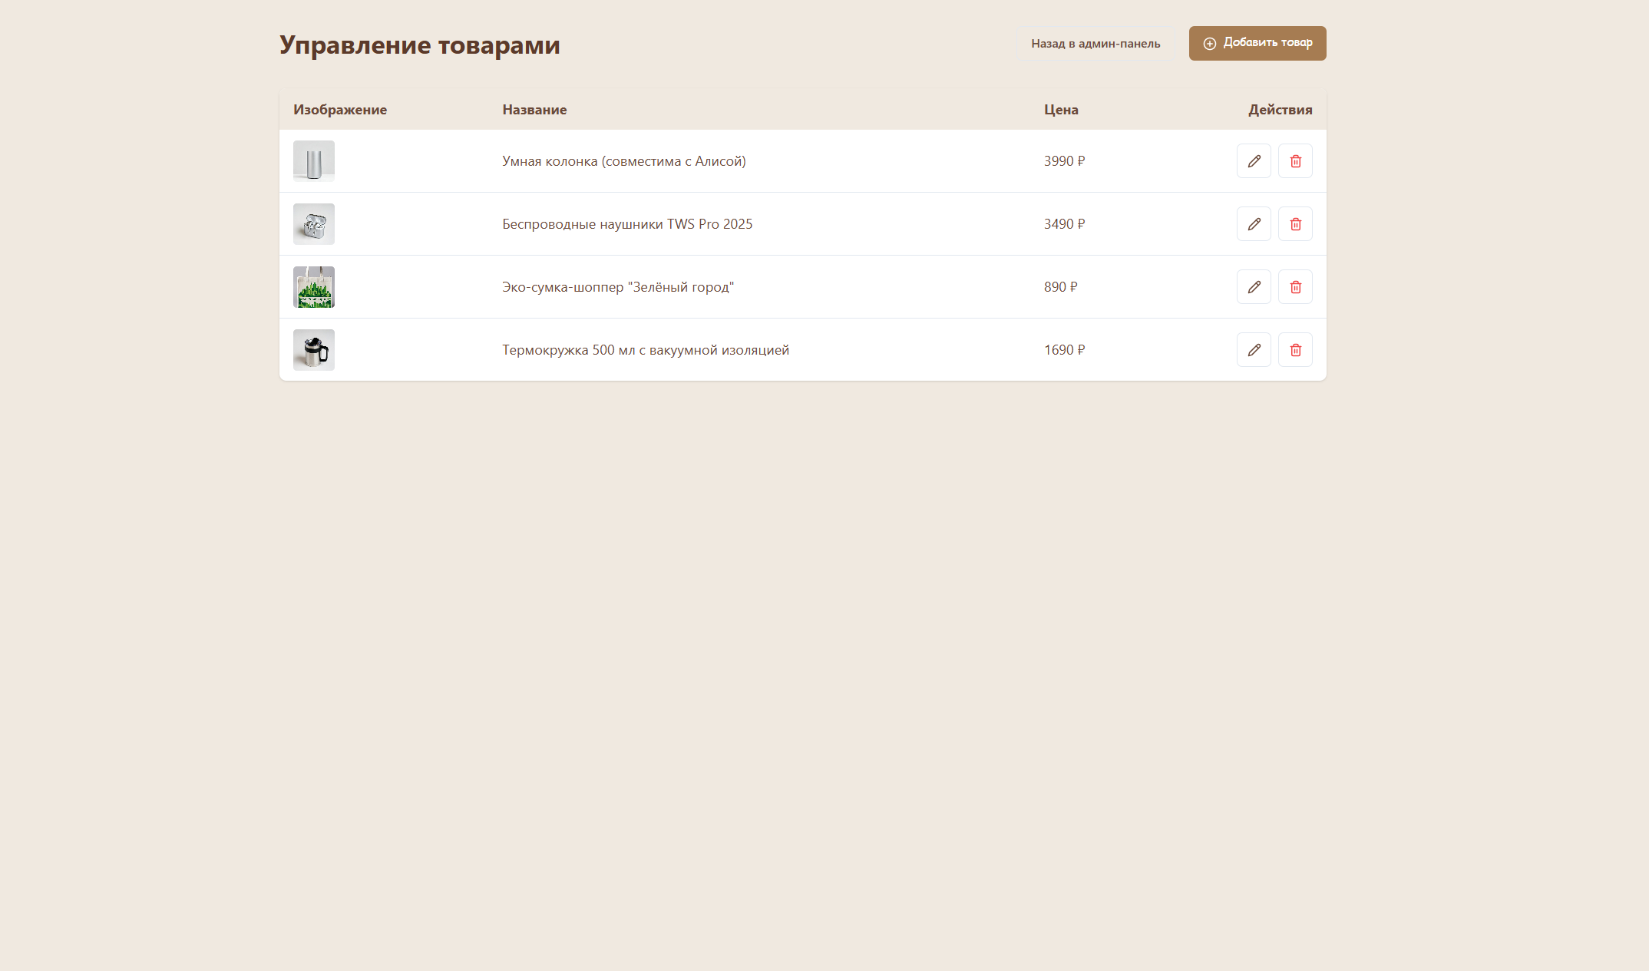Delete the Термокружка 500 мл product
This screenshot has width=1649, height=971.
(x=1295, y=349)
